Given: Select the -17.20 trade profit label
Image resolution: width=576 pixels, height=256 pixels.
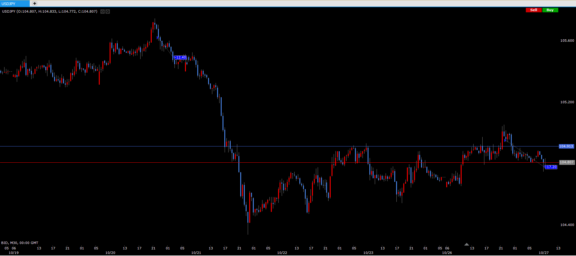Looking at the screenshot, I should [x=551, y=167].
